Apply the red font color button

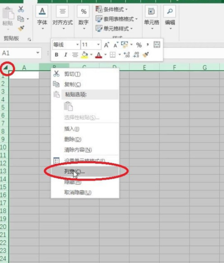tap(99, 55)
